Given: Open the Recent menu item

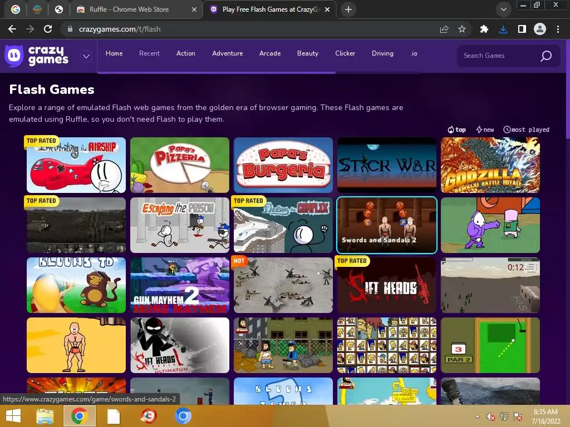Looking at the screenshot, I should 149,53.
